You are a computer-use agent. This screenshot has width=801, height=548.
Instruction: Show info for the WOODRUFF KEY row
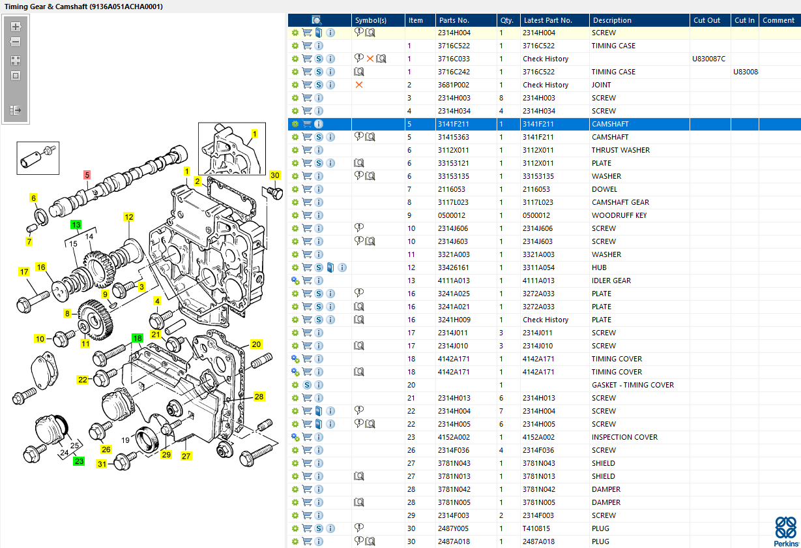coord(319,215)
